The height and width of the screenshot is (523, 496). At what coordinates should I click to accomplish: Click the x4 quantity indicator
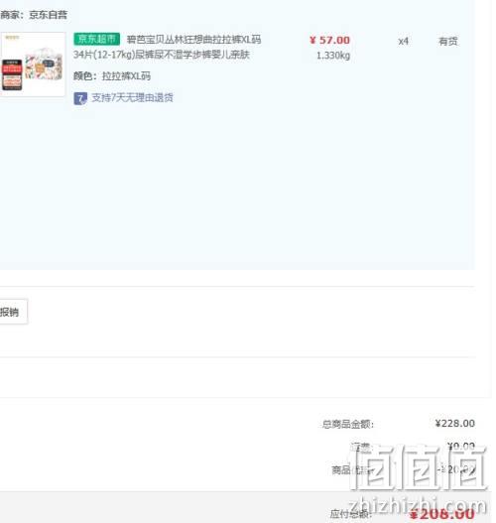[403, 42]
